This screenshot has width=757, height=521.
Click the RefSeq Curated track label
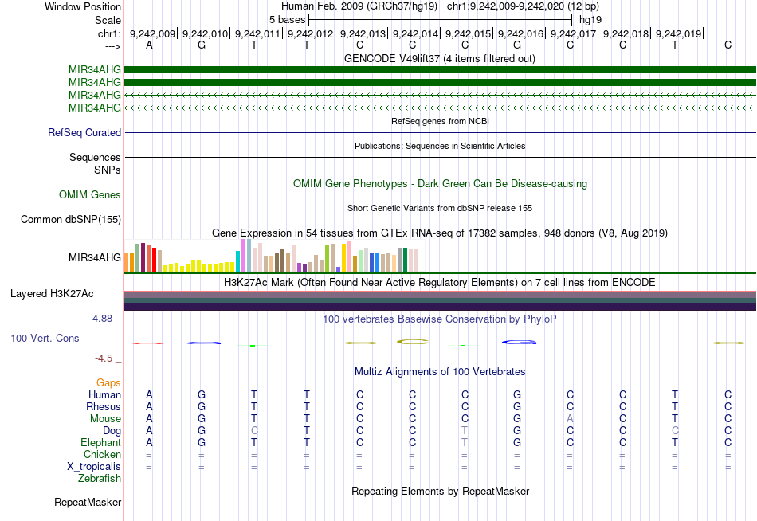click(84, 132)
